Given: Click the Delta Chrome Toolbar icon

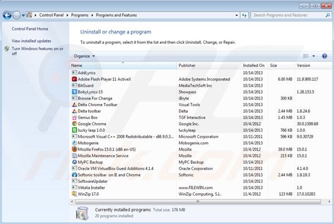Looking at the screenshot, I should coord(75,104).
